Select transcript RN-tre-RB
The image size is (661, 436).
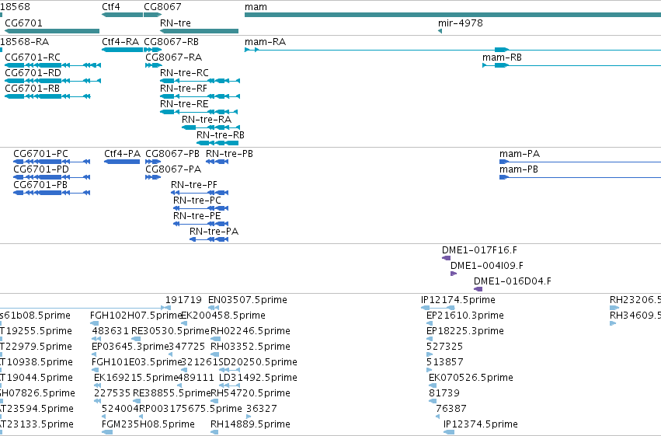(x=217, y=143)
